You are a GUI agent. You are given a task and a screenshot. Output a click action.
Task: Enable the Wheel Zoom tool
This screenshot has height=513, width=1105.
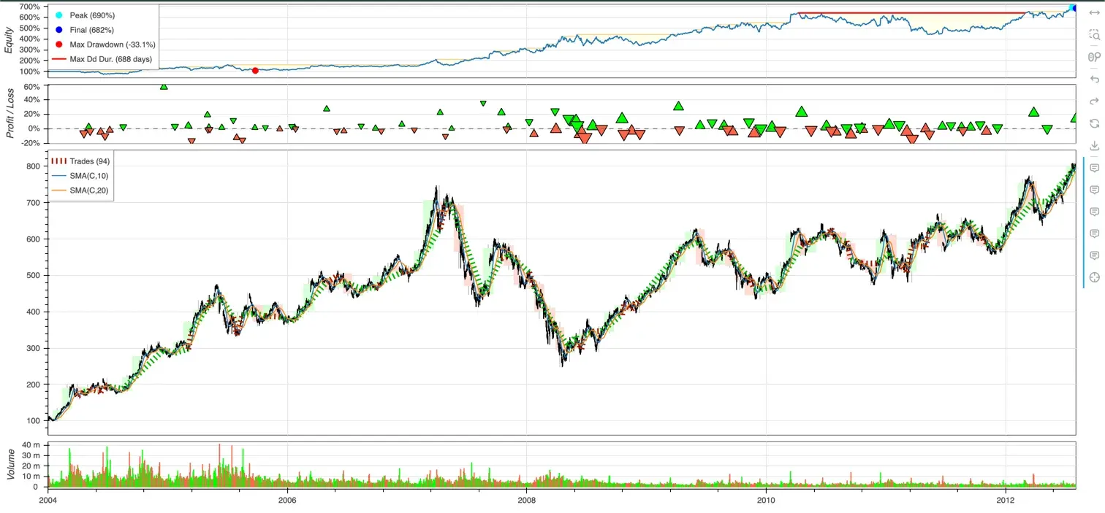pos(1094,57)
